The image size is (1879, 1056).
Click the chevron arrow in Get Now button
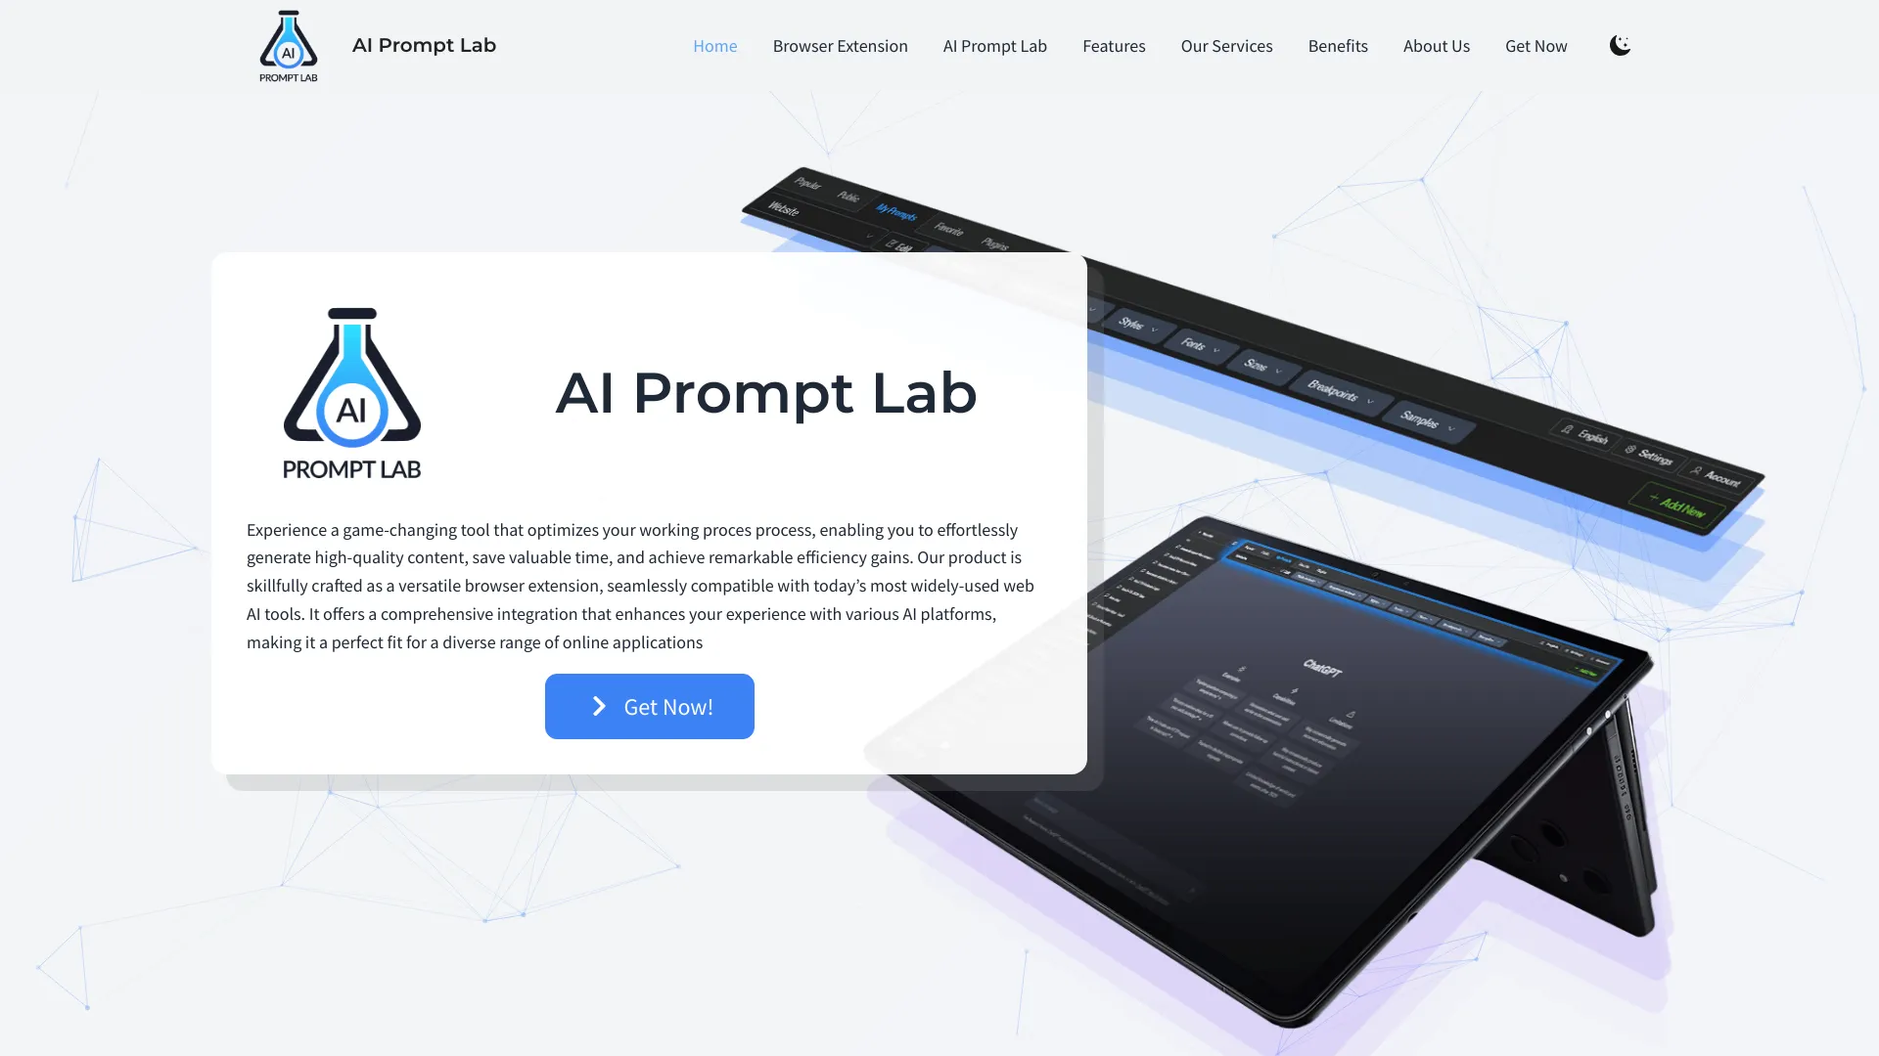pos(599,705)
